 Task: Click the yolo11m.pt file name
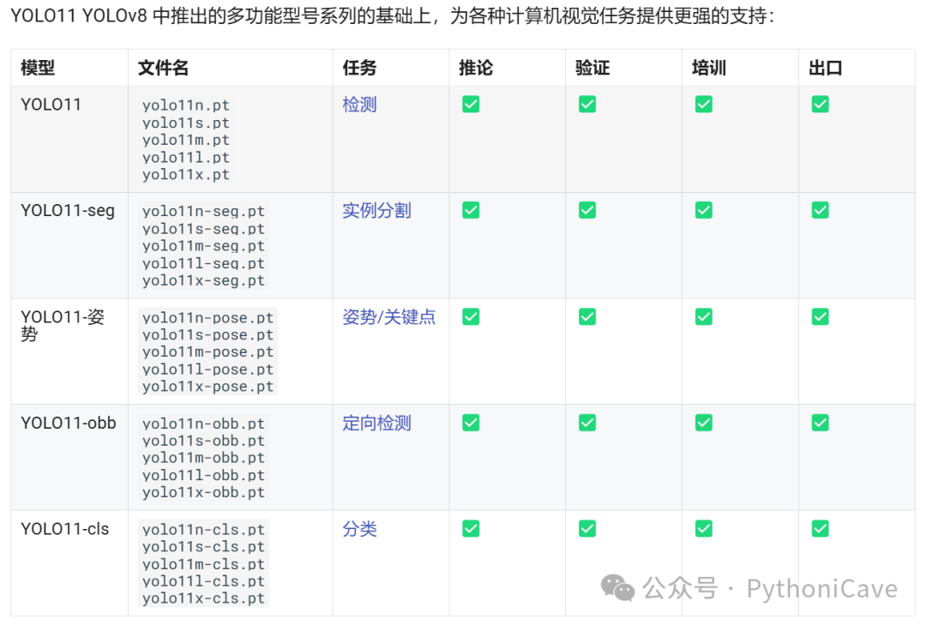185,140
